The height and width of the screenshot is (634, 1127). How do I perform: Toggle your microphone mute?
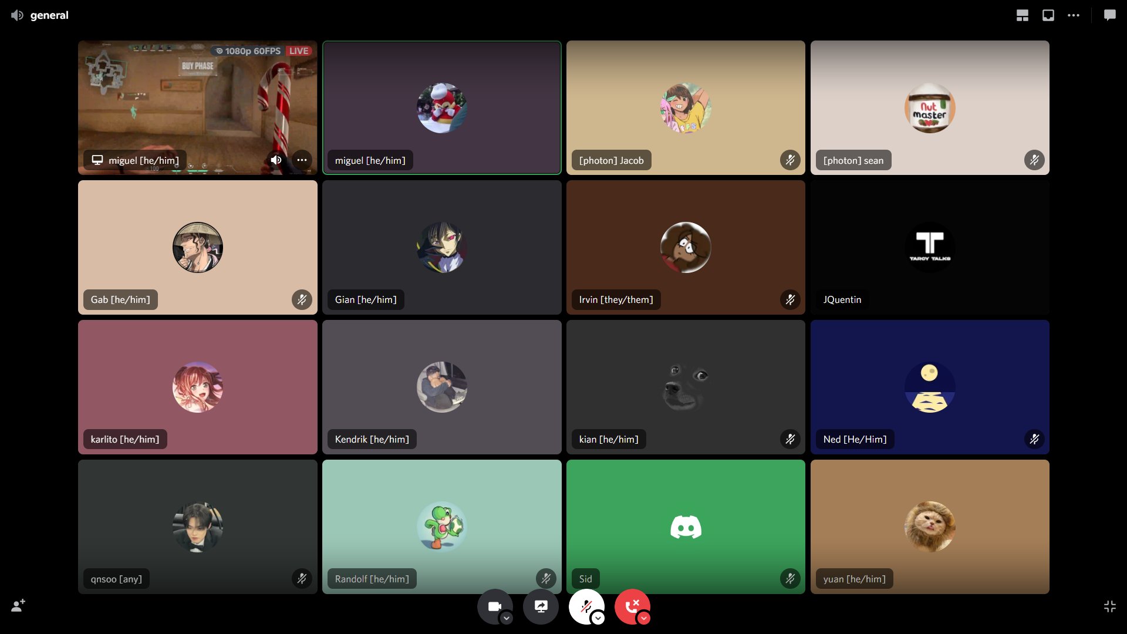tap(585, 606)
